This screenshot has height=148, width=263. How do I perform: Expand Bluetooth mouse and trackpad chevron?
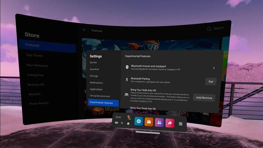214,68
